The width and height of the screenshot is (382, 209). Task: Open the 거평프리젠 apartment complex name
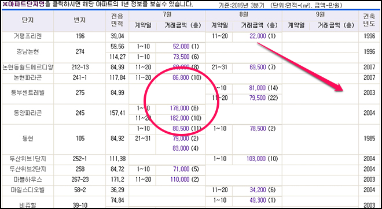click(x=28, y=36)
